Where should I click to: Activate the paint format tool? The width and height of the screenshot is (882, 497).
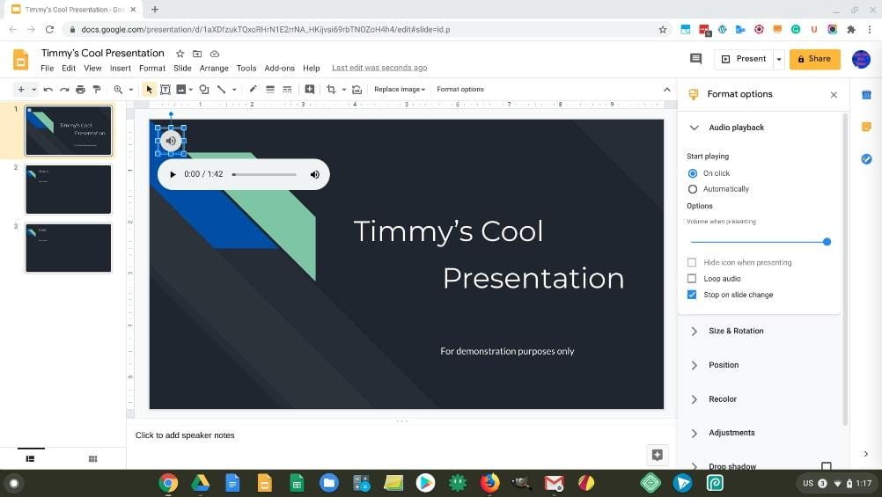pyautogui.click(x=97, y=90)
